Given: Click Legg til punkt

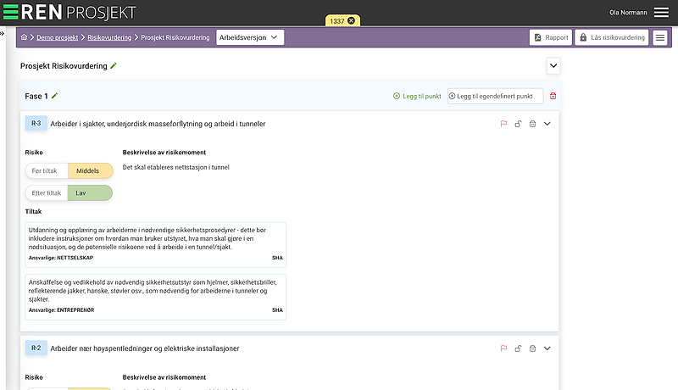Looking at the screenshot, I should [417, 96].
